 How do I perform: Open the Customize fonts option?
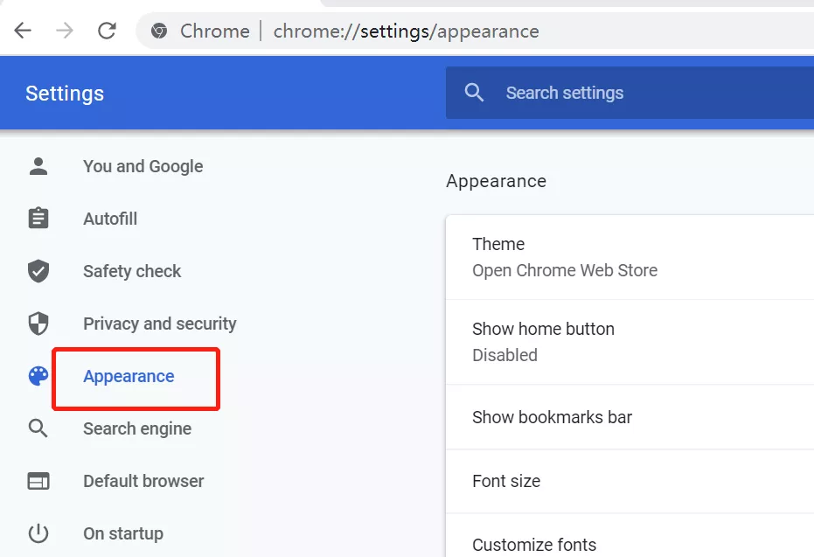click(x=534, y=544)
